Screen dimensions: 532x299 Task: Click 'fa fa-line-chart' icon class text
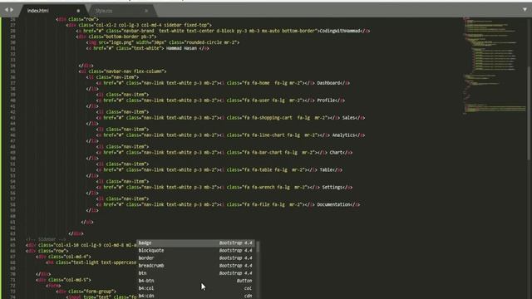click(x=264, y=135)
